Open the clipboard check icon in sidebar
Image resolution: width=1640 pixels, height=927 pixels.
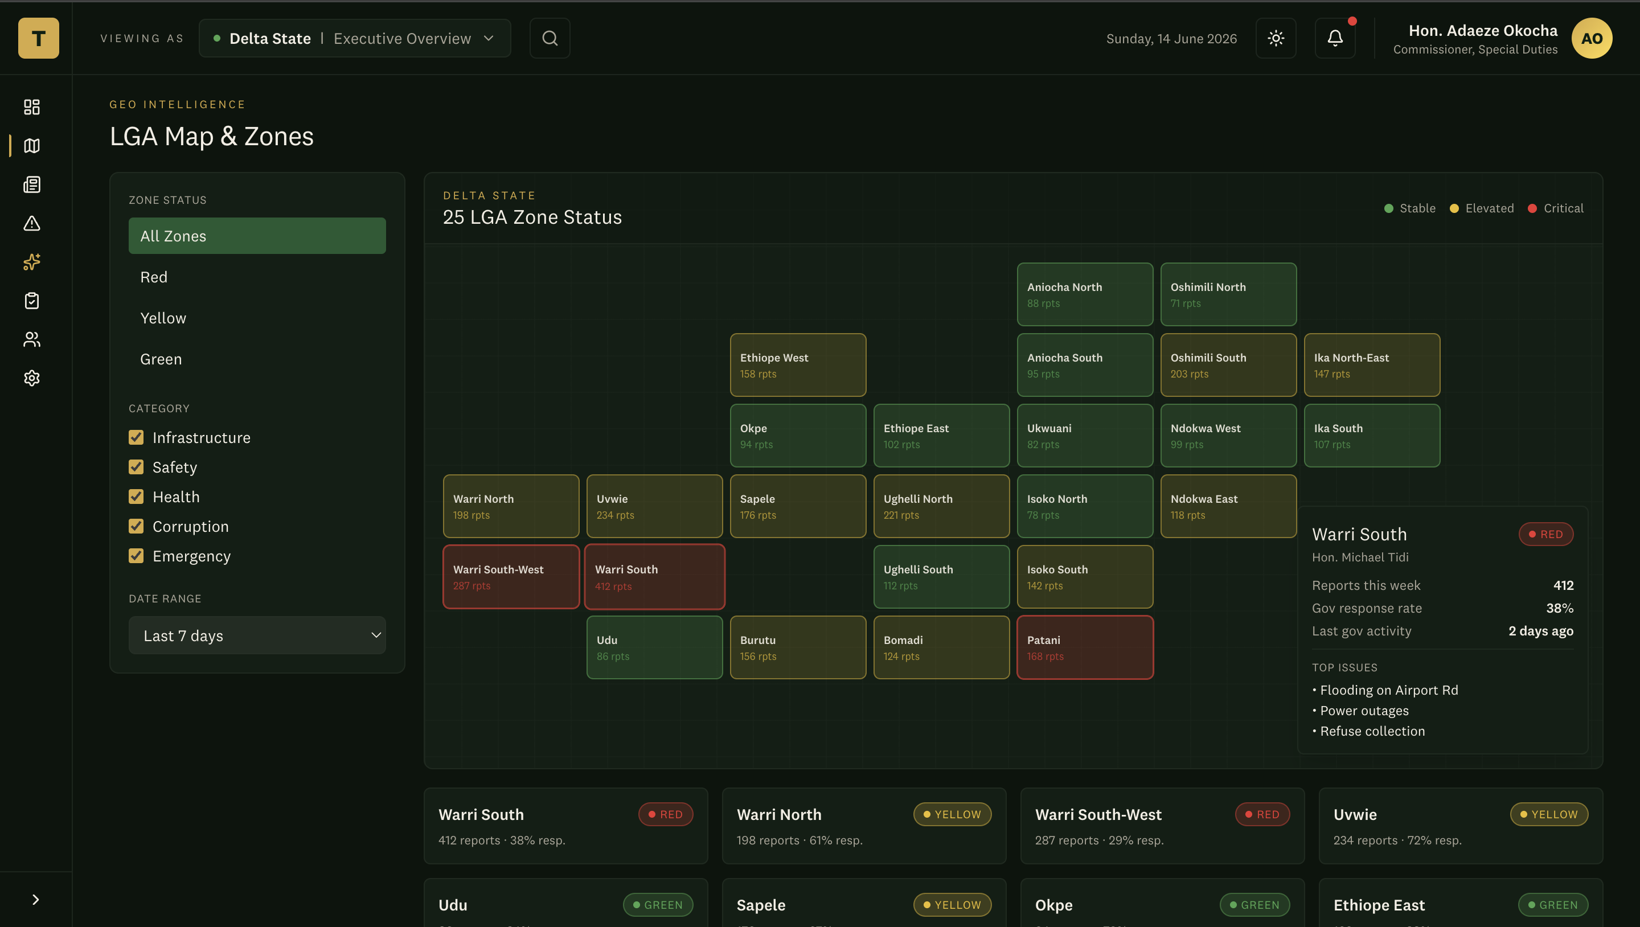coord(32,301)
